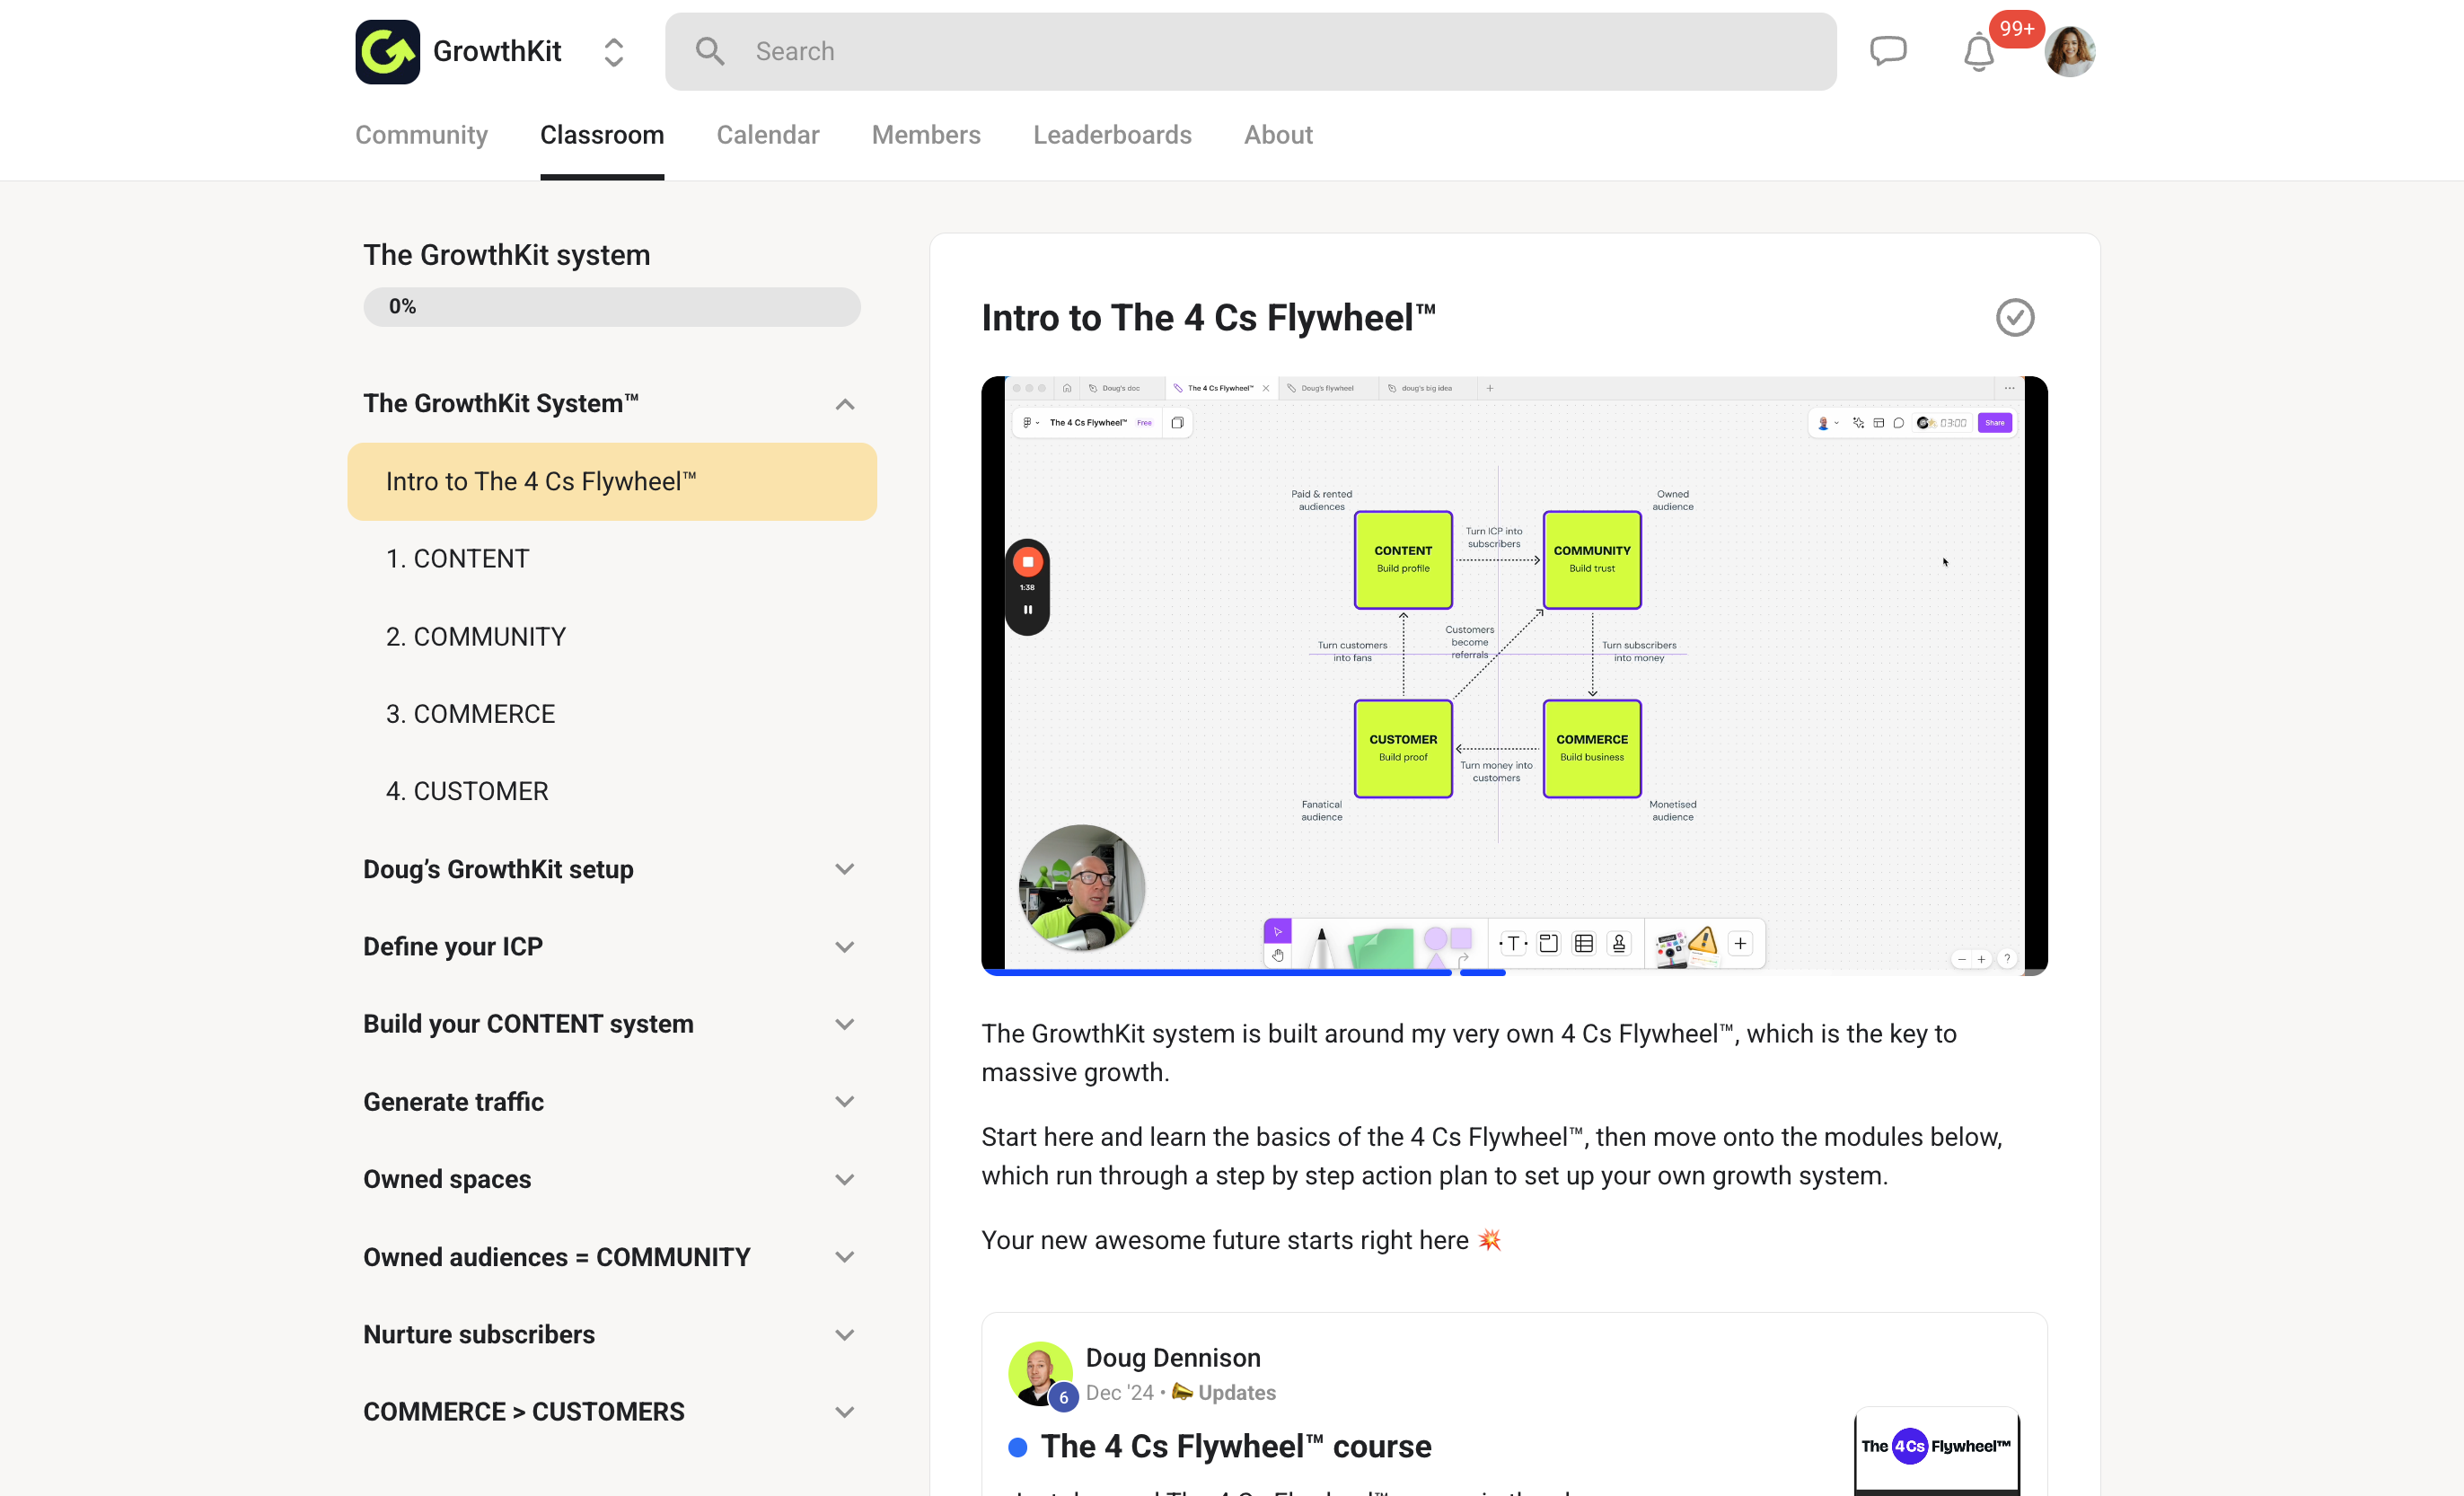Expand Doug's GrowthKit setup section

(844, 869)
